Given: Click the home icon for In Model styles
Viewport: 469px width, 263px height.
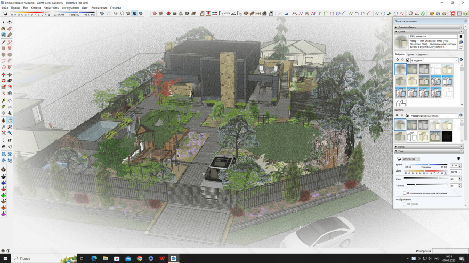Looking at the screenshot, I should 407,60.
